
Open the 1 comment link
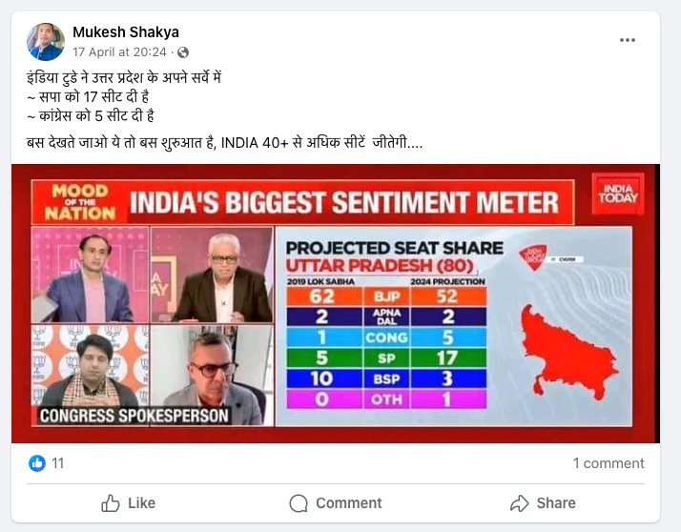609,463
